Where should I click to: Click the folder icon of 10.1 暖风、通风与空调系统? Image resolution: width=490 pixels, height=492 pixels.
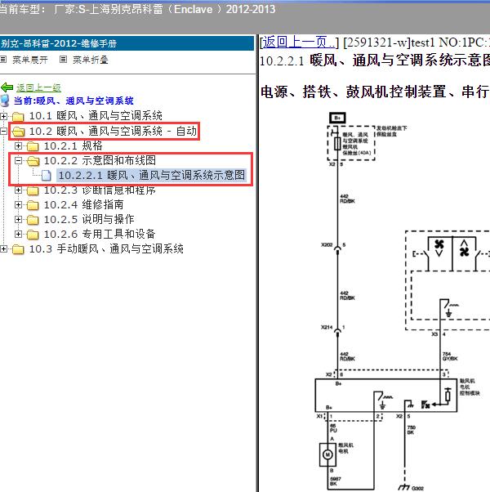(18, 116)
